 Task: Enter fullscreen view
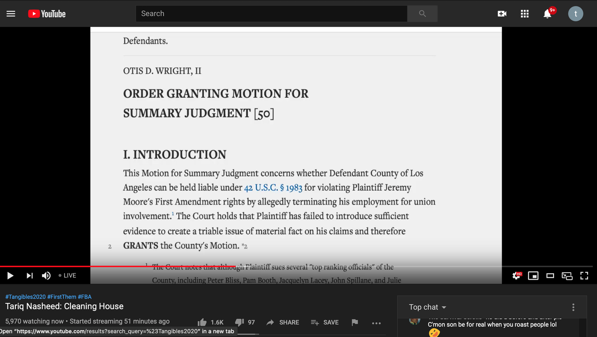point(584,275)
